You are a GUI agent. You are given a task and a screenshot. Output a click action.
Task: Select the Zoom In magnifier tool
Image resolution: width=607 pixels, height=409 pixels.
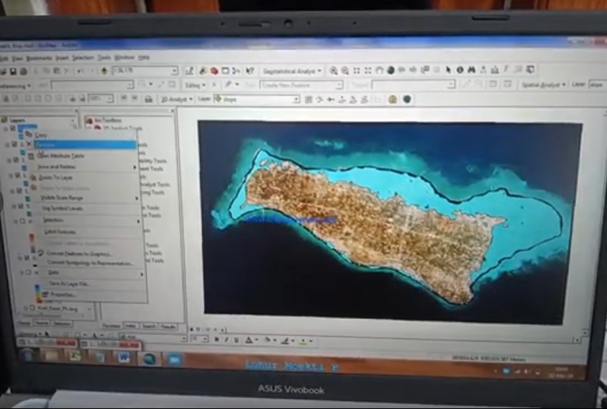333,71
